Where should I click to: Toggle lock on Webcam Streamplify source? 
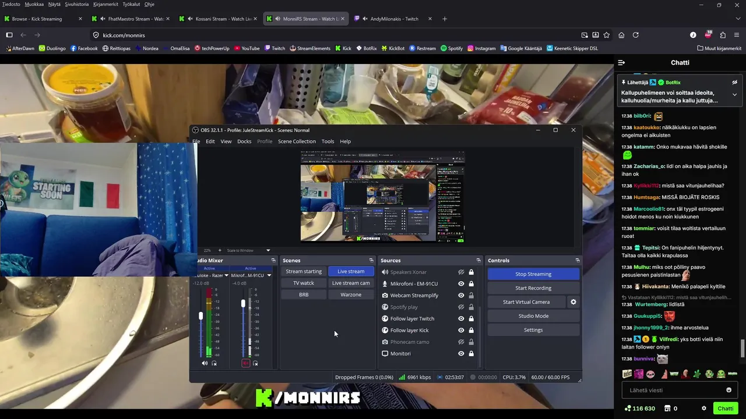tap(471, 296)
